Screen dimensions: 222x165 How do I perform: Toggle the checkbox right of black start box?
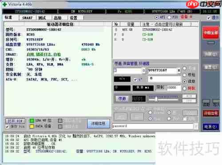tap(135, 80)
